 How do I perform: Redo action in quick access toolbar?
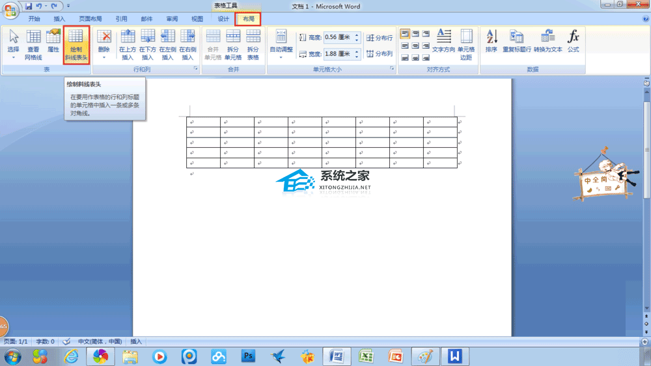(x=54, y=7)
